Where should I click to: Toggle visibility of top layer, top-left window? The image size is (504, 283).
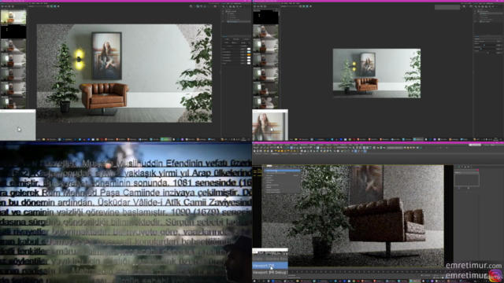pyautogui.click(x=223, y=11)
